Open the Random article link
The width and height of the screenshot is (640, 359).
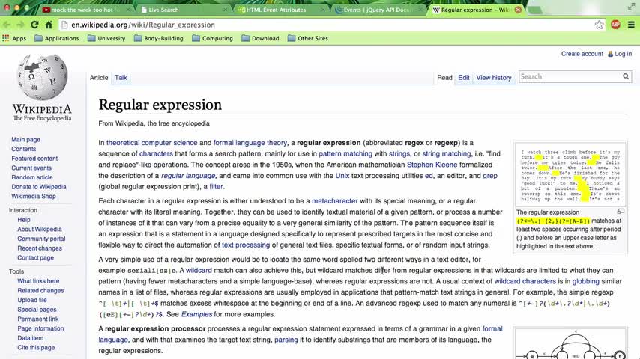pyautogui.click(x=31, y=177)
